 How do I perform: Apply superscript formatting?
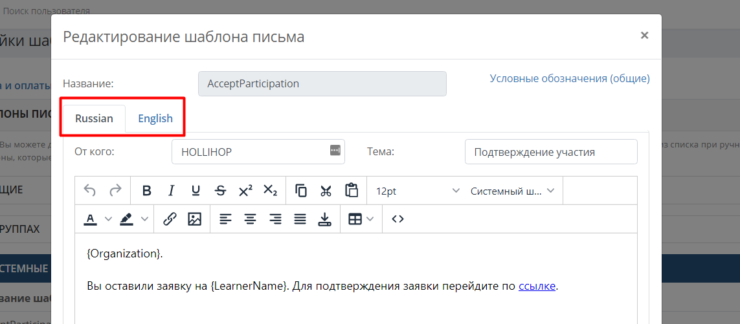coord(245,191)
